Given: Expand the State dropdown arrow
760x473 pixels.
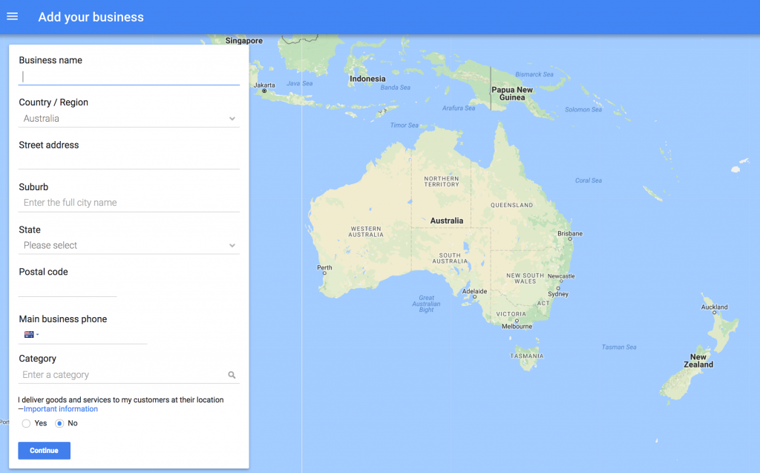Looking at the screenshot, I should 232,246.
